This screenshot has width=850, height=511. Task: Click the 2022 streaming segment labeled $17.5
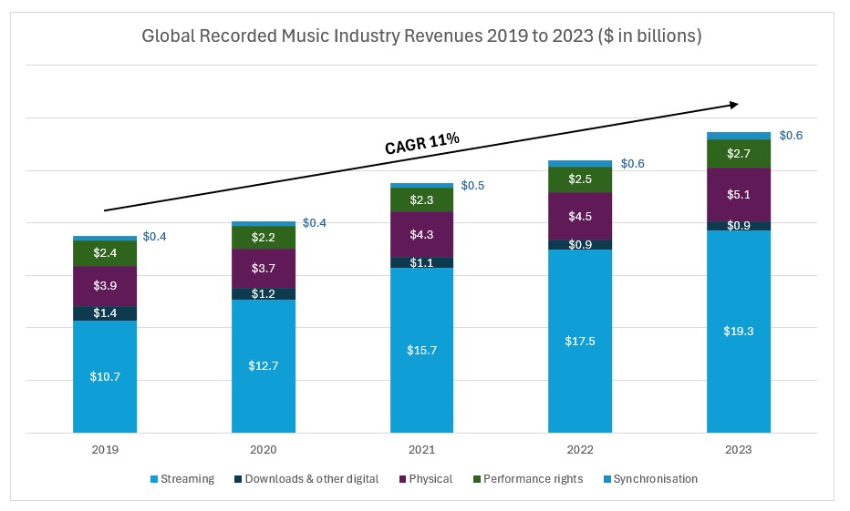pyautogui.click(x=580, y=341)
